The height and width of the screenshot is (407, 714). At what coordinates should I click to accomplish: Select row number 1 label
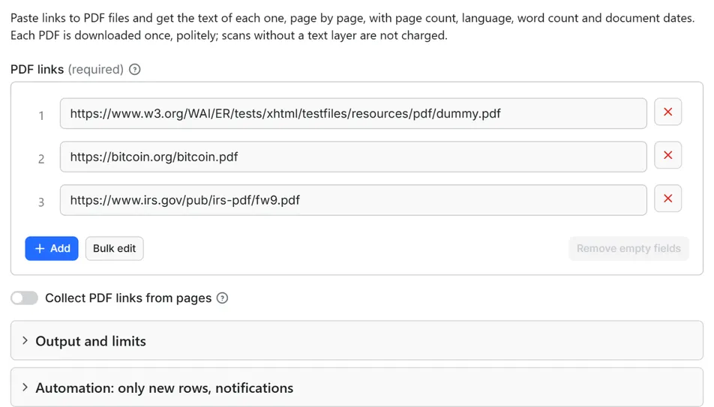41,115
